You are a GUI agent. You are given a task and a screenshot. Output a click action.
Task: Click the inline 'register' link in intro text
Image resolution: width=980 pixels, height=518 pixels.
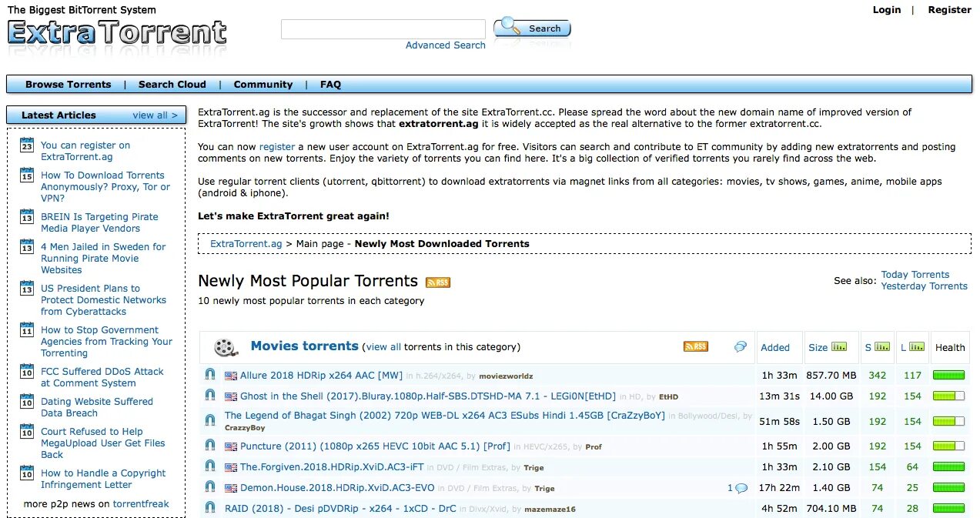(x=277, y=147)
